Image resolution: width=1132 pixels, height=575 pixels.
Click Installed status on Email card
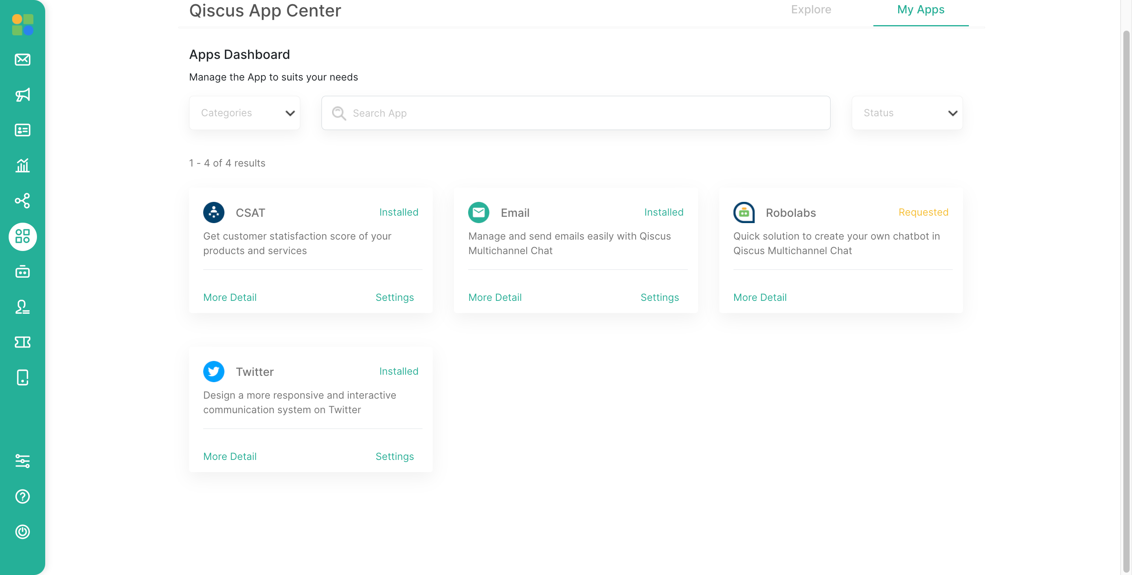tap(663, 212)
